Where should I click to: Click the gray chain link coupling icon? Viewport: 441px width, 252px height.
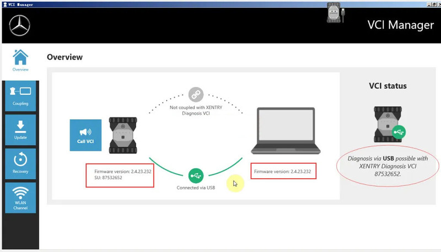coord(196,94)
